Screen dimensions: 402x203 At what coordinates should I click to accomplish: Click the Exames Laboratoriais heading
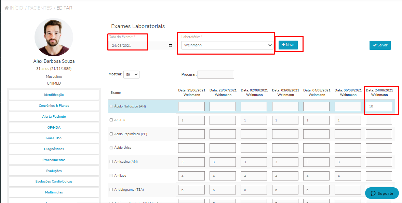(x=138, y=26)
